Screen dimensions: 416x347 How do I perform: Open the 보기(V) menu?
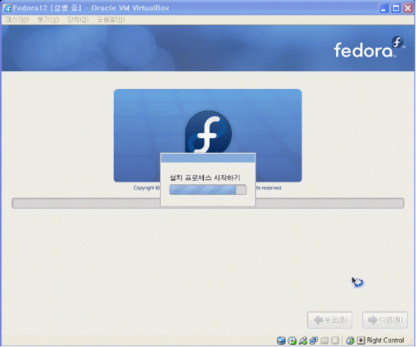click(48, 19)
